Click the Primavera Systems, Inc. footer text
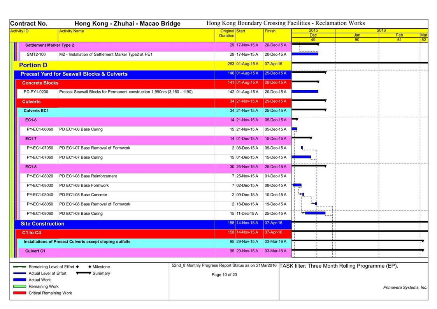The image size is (437, 309). pos(405,288)
